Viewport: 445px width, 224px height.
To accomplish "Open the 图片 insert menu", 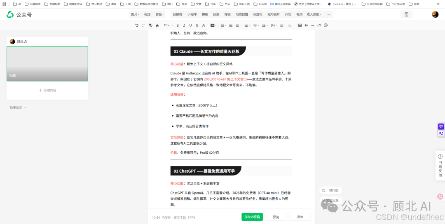I will [x=135, y=14].
